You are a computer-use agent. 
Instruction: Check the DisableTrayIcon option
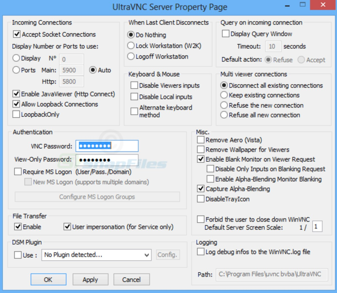coord(201,199)
